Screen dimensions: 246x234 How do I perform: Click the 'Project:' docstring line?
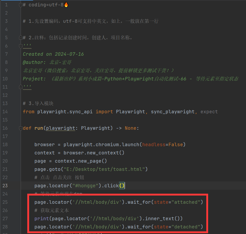click(x=131, y=79)
